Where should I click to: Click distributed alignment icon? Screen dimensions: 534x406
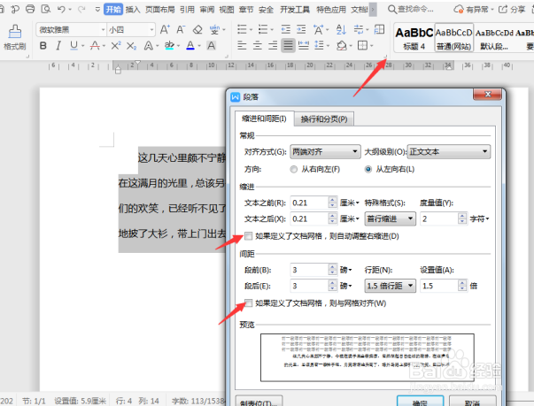point(304,45)
